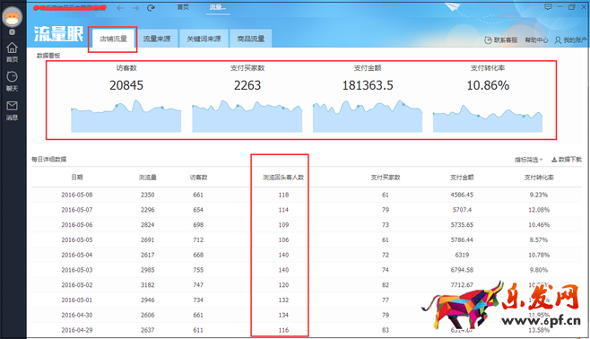Click the 20845 visitor total

point(126,85)
